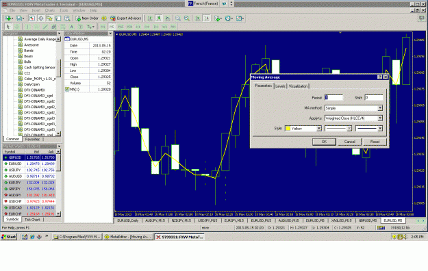
Task: Toggle the Navigator panel toolbar icon
Action: (x=49, y=18)
